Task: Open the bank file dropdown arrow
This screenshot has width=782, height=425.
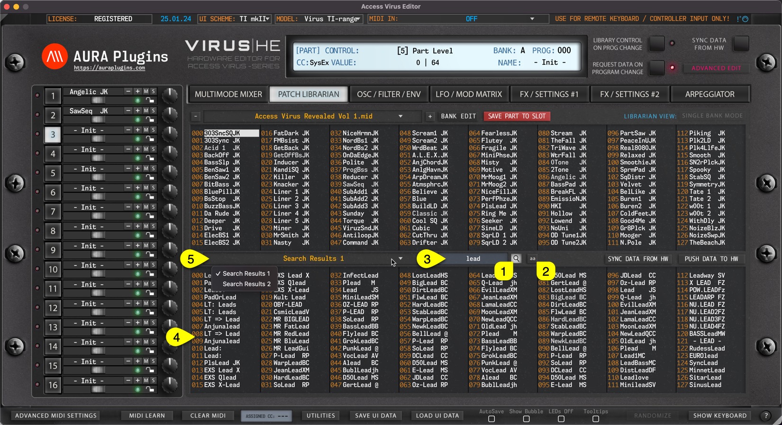Action: pos(400,116)
